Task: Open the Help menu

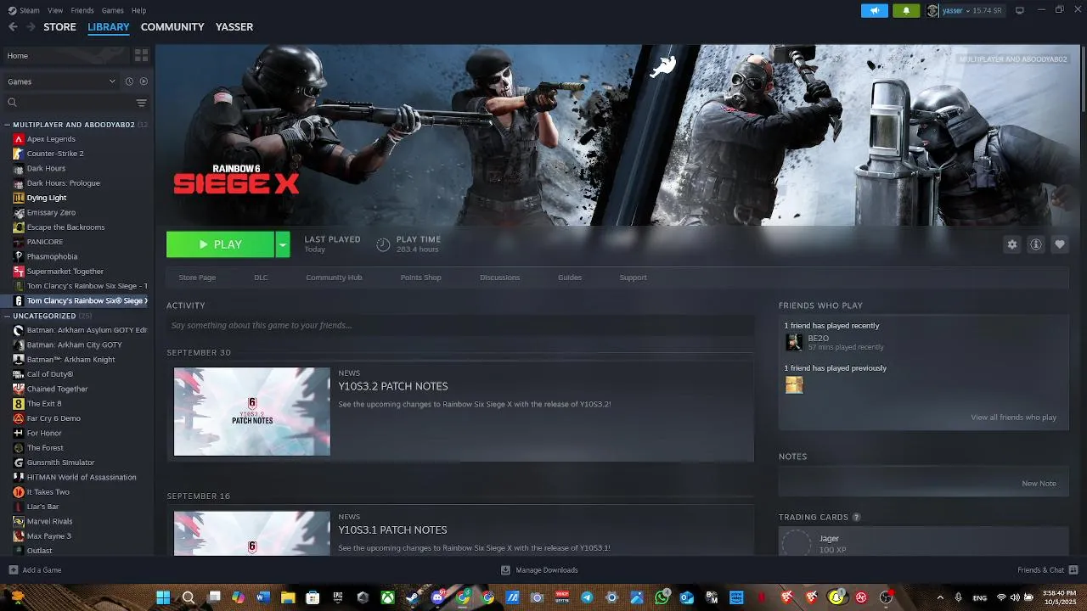Action: pos(138,10)
